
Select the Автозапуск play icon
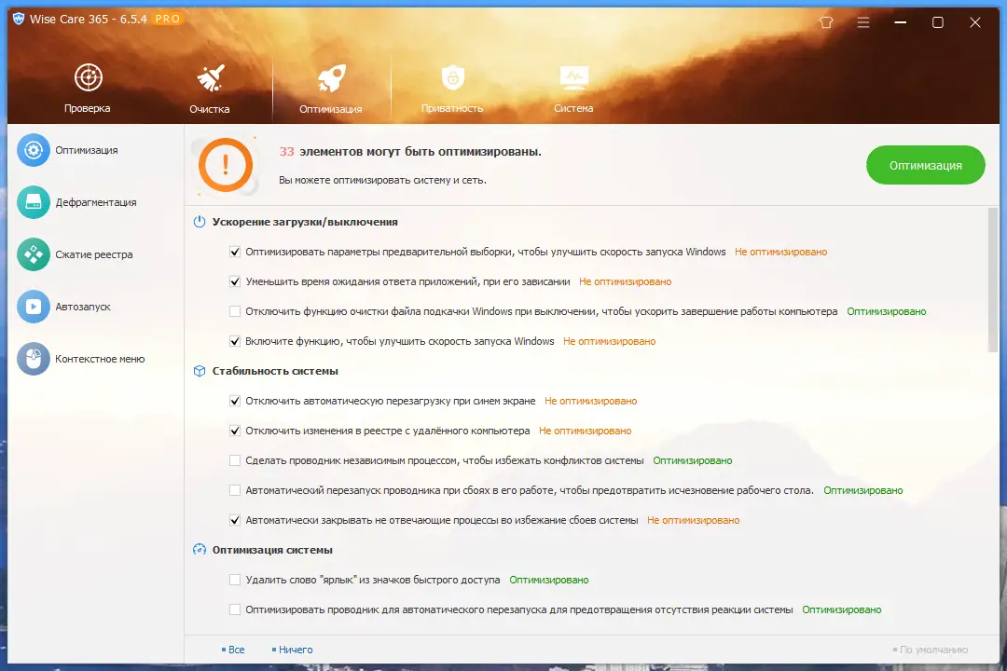click(x=34, y=307)
